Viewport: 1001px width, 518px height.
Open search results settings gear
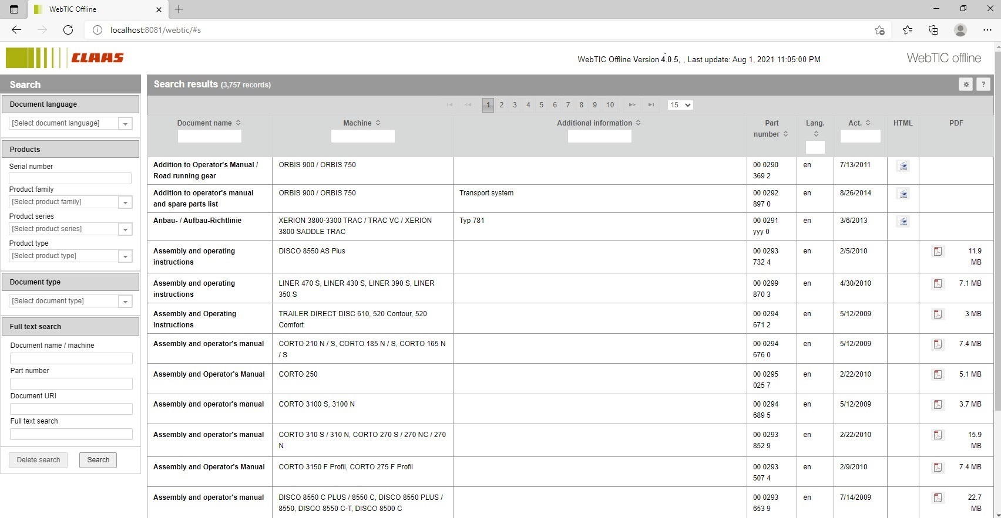(x=966, y=84)
